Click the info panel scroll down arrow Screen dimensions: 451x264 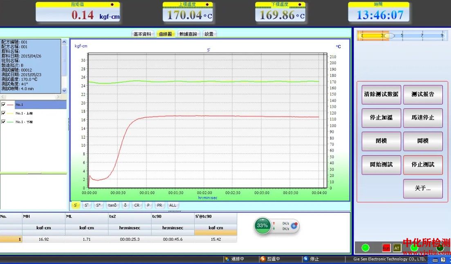pyautogui.click(x=64, y=90)
